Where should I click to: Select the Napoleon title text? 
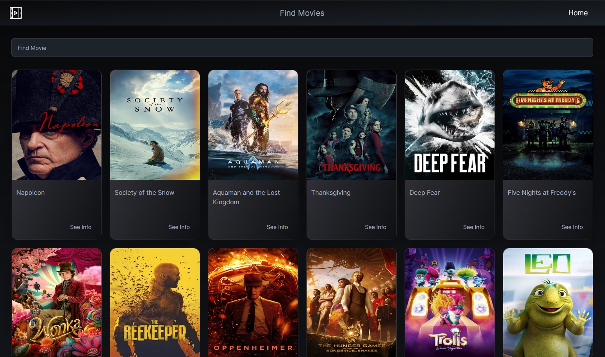point(31,192)
